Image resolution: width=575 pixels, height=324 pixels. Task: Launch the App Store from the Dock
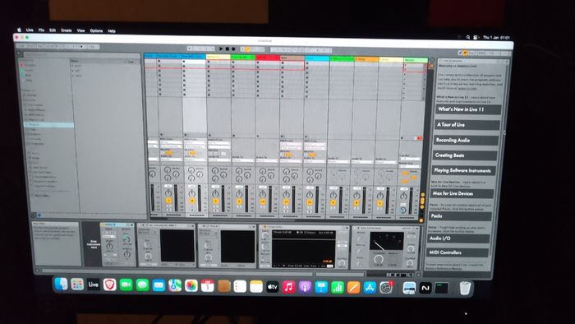point(370,288)
